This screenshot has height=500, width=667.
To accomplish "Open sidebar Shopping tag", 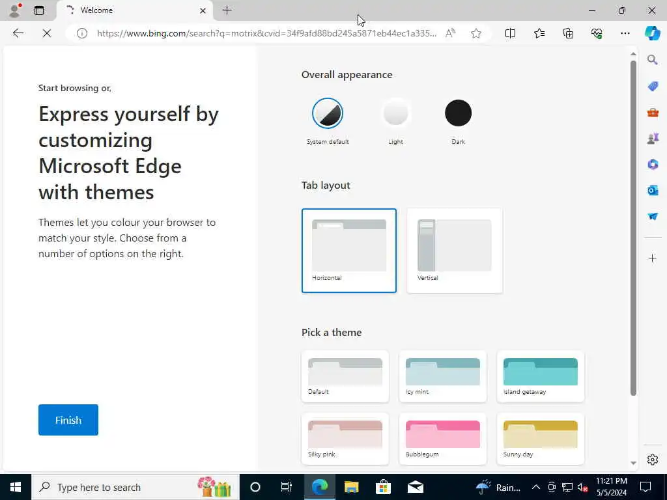I will (653, 87).
